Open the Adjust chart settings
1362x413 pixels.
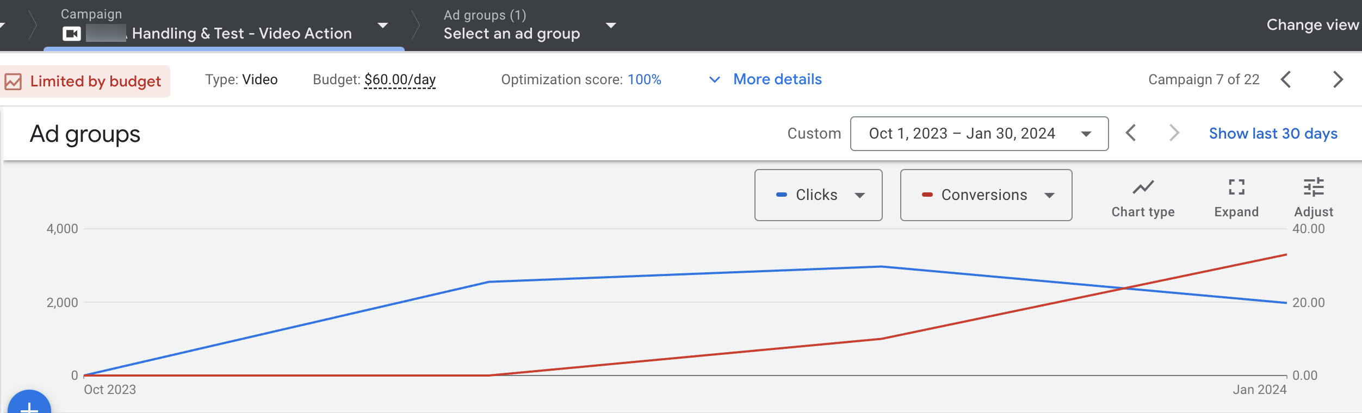tap(1313, 188)
